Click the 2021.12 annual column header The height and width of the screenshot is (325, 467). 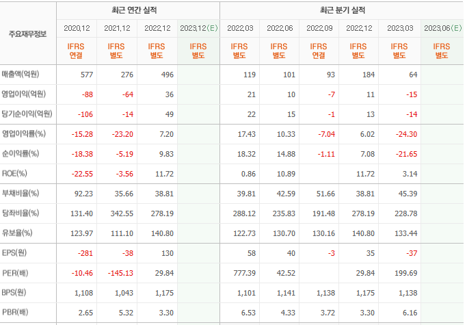click(x=117, y=28)
